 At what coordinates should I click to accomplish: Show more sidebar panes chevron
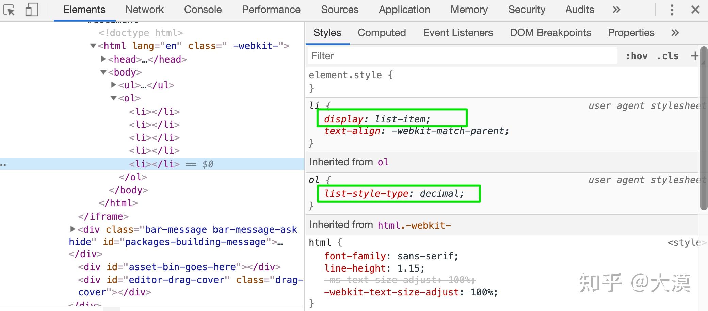pyautogui.click(x=675, y=33)
